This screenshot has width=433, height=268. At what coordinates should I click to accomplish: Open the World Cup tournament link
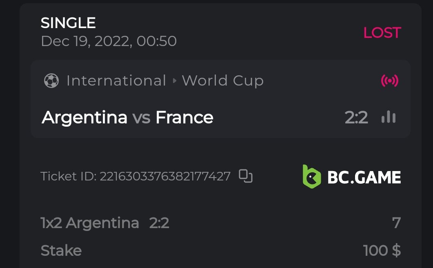coord(222,81)
